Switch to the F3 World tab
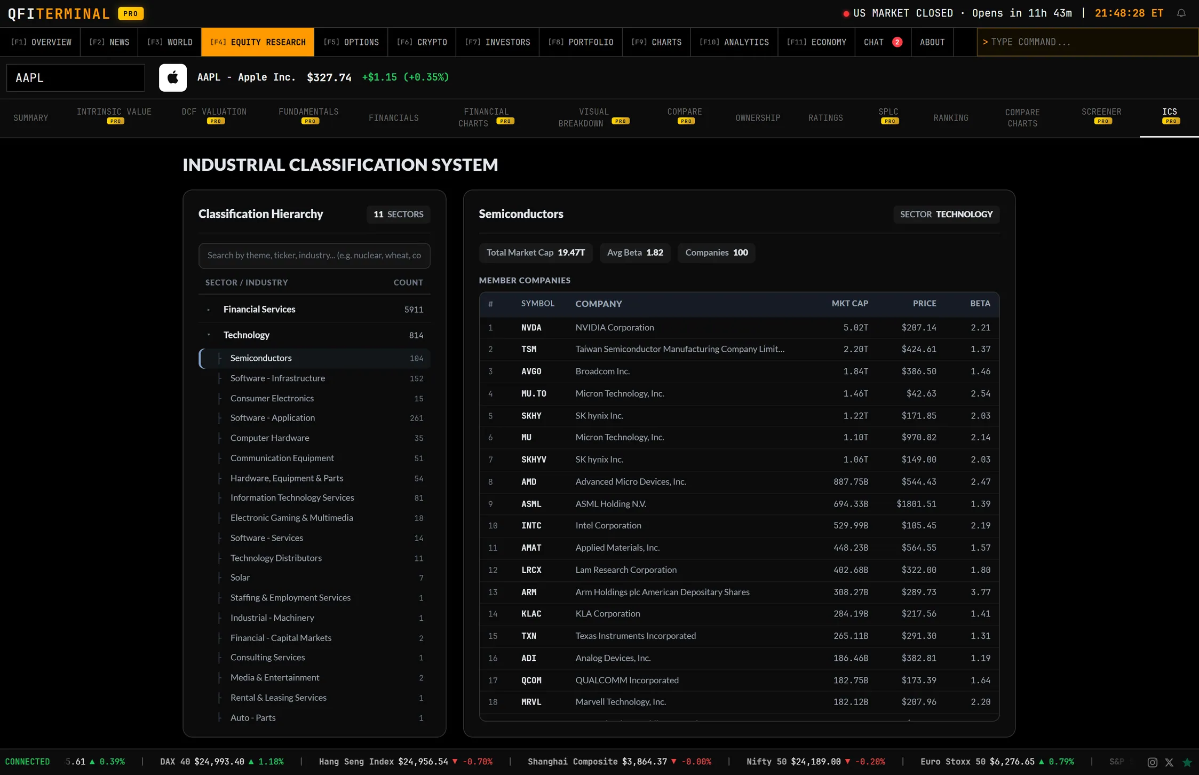 [170, 42]
